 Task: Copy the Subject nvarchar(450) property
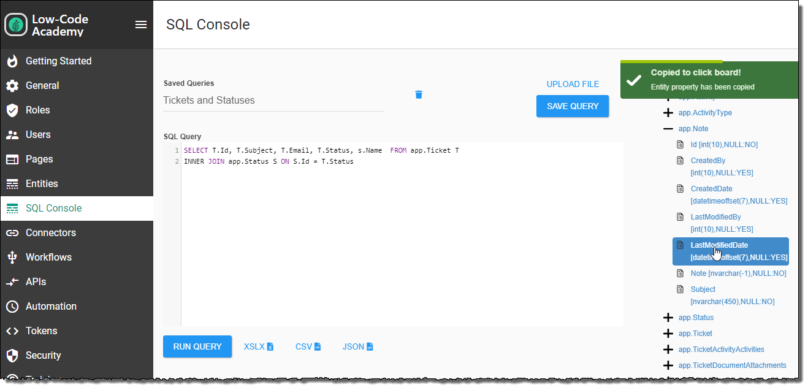[x=733, y=296]
